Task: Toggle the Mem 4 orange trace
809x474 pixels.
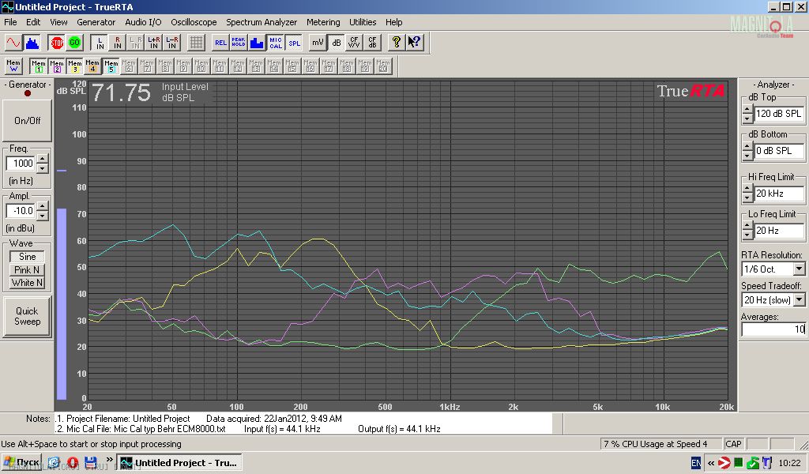Action: tap(93, 66)
